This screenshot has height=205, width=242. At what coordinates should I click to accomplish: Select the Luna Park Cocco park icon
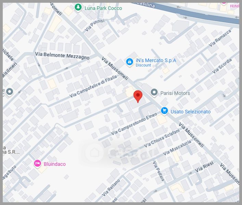[78, 8]
